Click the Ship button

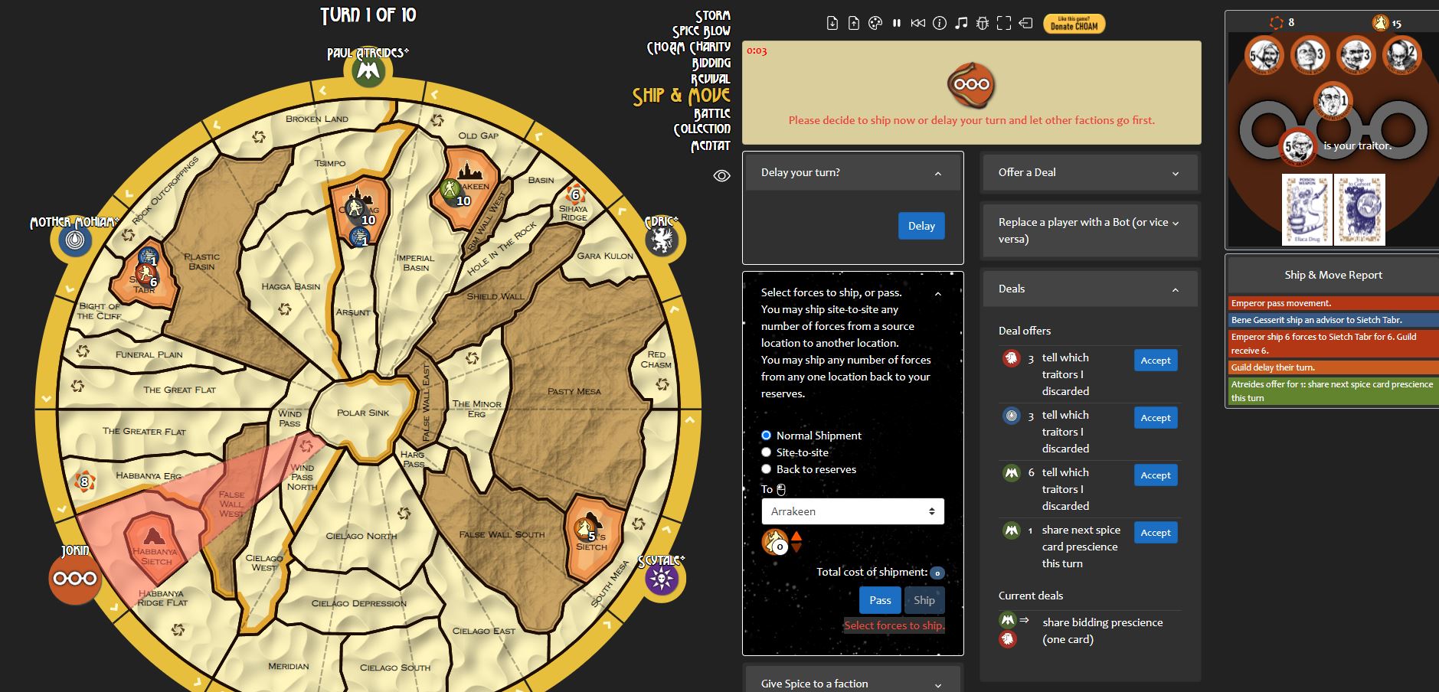tap(924, 600)
